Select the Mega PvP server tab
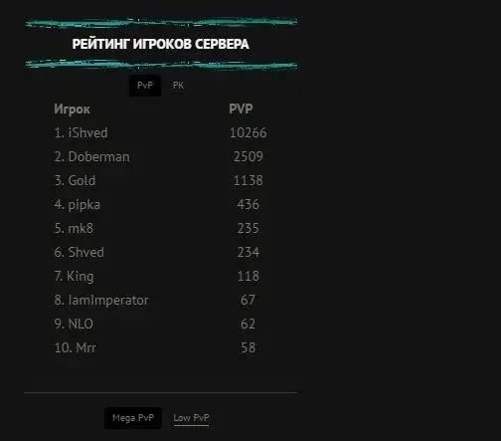Image resolution: width=501 pixels, height=441 pixels. 133,418
